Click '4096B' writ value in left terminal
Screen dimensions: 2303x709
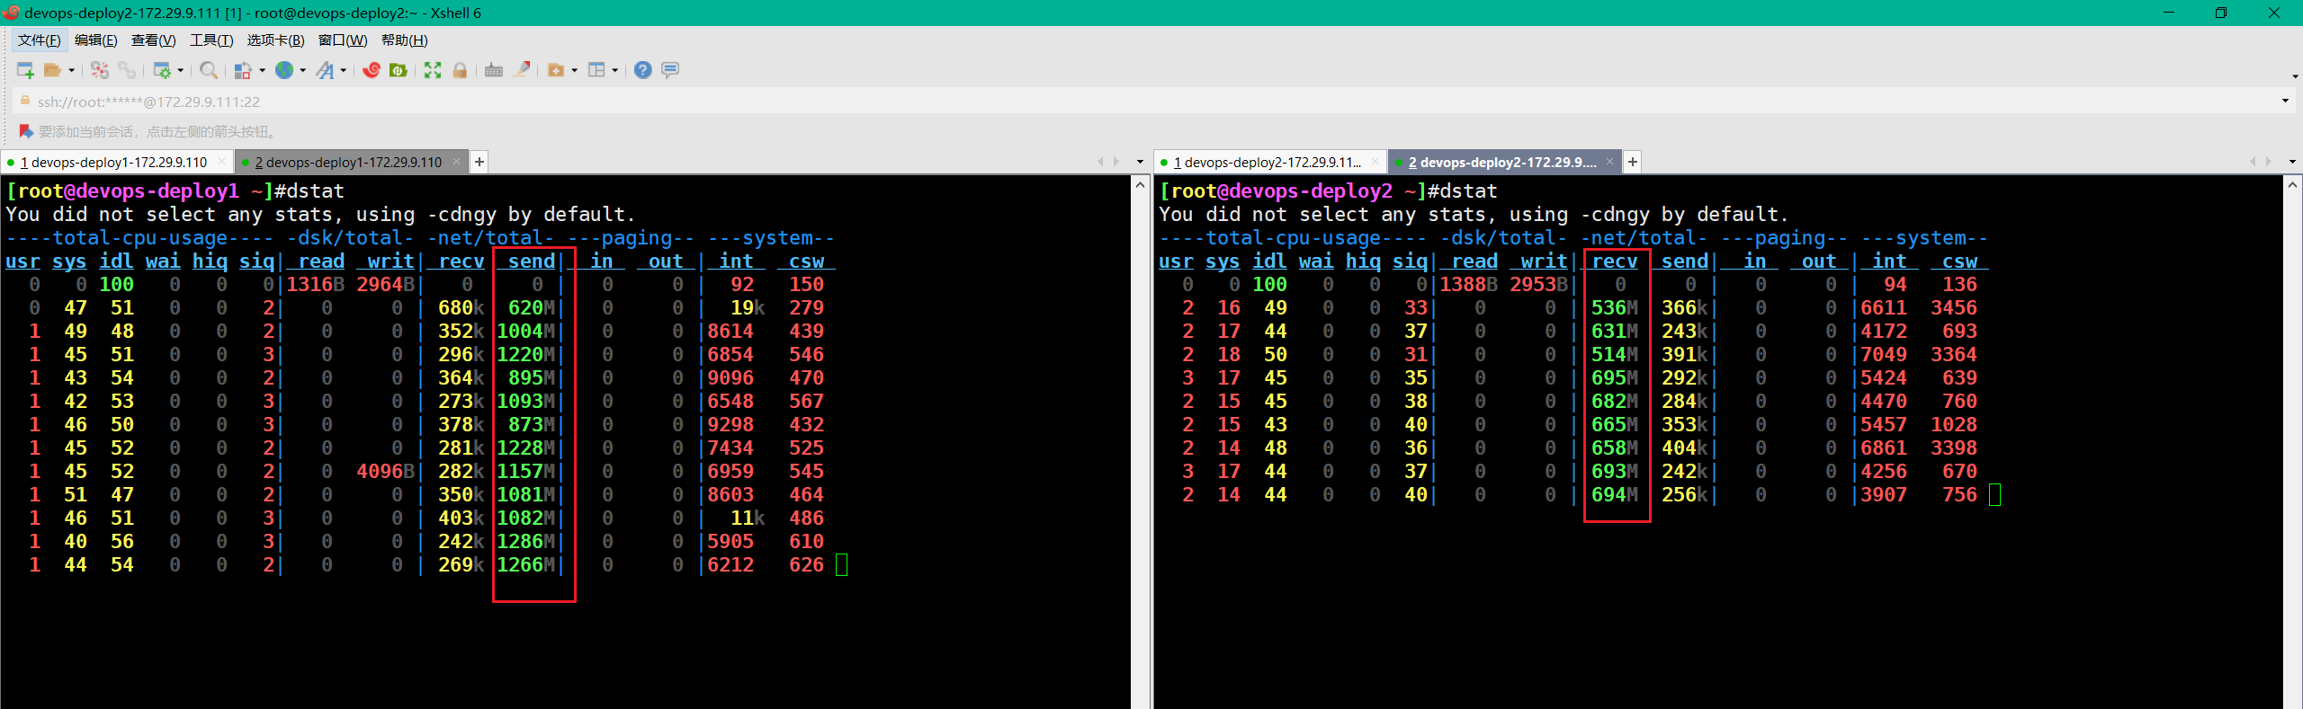click(x=386, y=471)
